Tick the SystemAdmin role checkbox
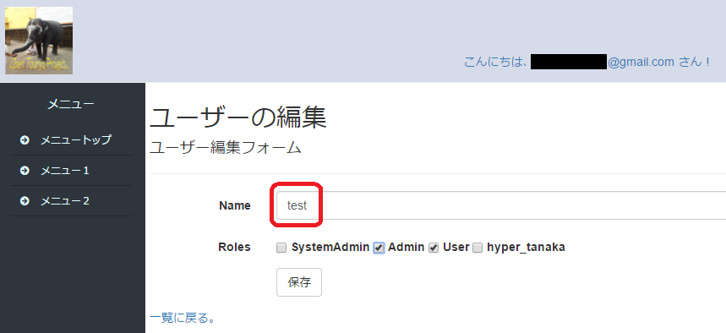726x333 pixels. point(281,248)
